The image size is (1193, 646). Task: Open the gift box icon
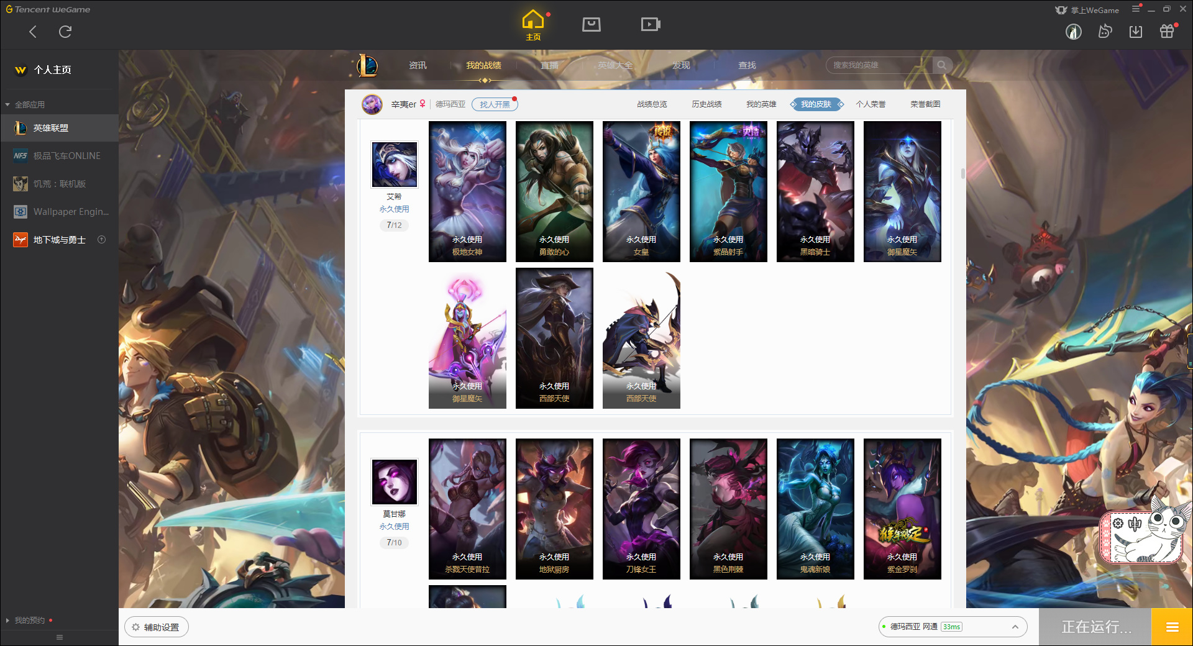tap(1167, 31)
